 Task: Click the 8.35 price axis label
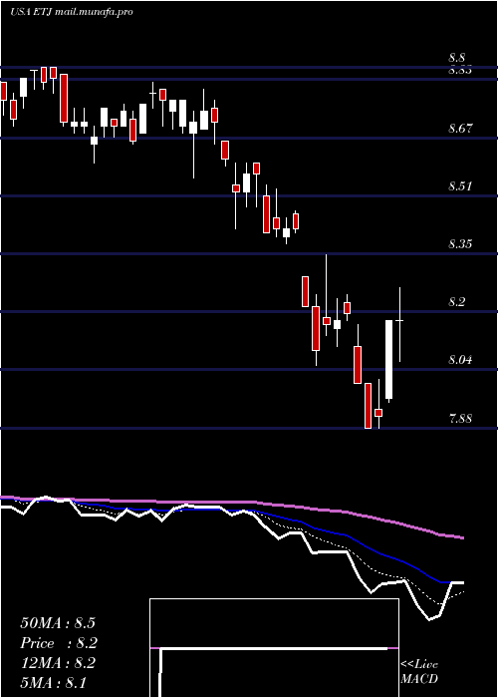click(x=460, y=244)
